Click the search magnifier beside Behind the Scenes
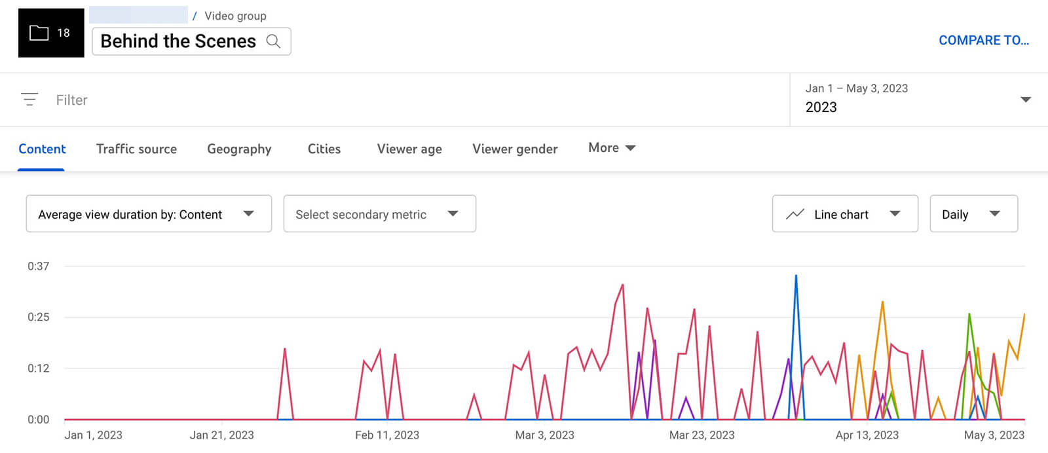Screen dimensions: 1048x453 (x=274, y=42)
